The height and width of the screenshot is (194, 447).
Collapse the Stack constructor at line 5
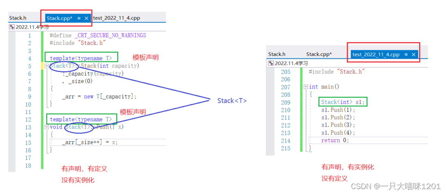[x=47, y=66]
